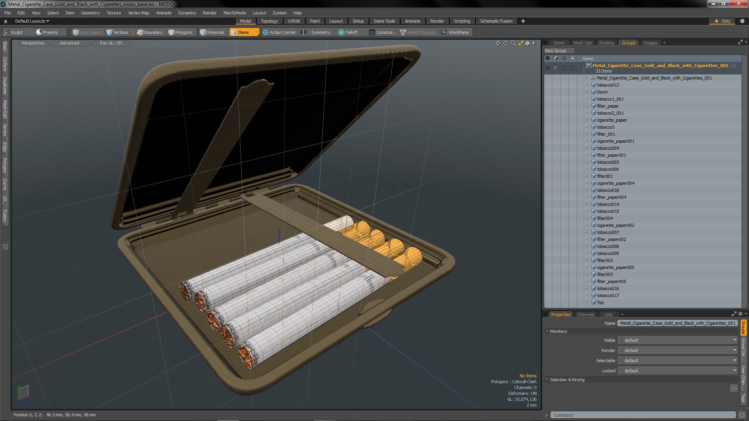
Task: Select the Sculpt tool
Action: pyautogui.click(x=17, y=32)
